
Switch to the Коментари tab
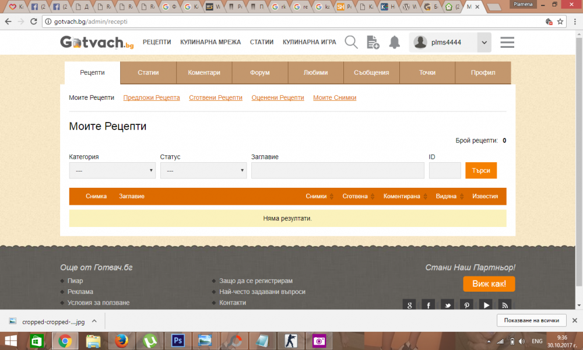click(204, 72)
